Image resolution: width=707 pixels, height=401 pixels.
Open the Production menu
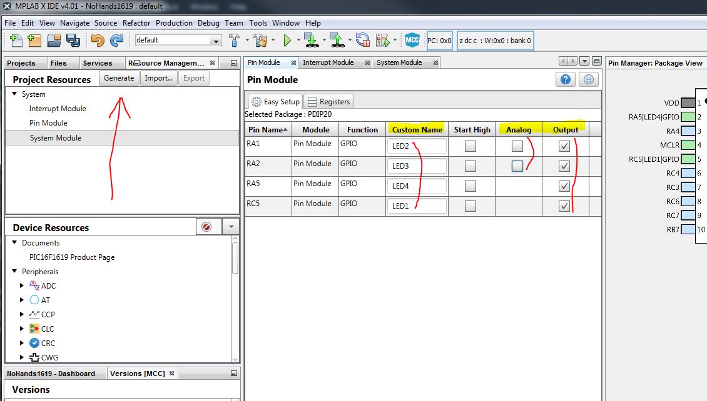(174, 23)
